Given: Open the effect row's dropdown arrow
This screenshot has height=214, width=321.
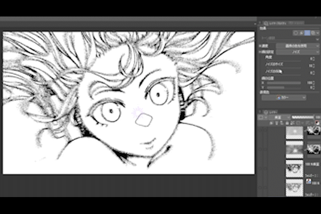Looking at the screenshot, I should click(317, 33).
